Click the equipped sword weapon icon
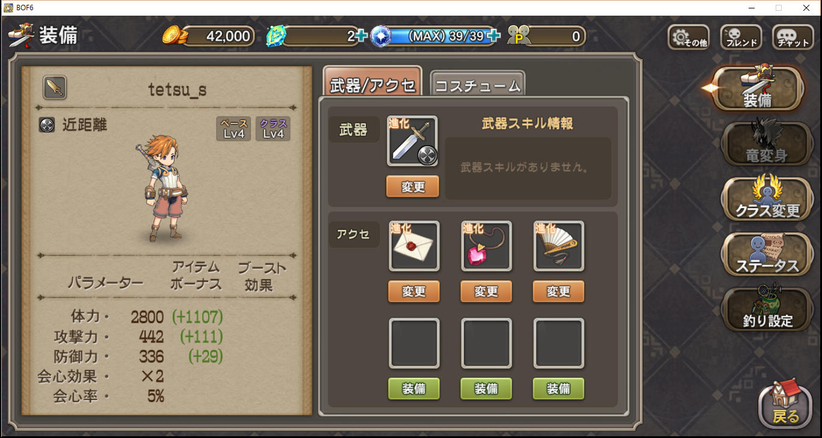 413,141
